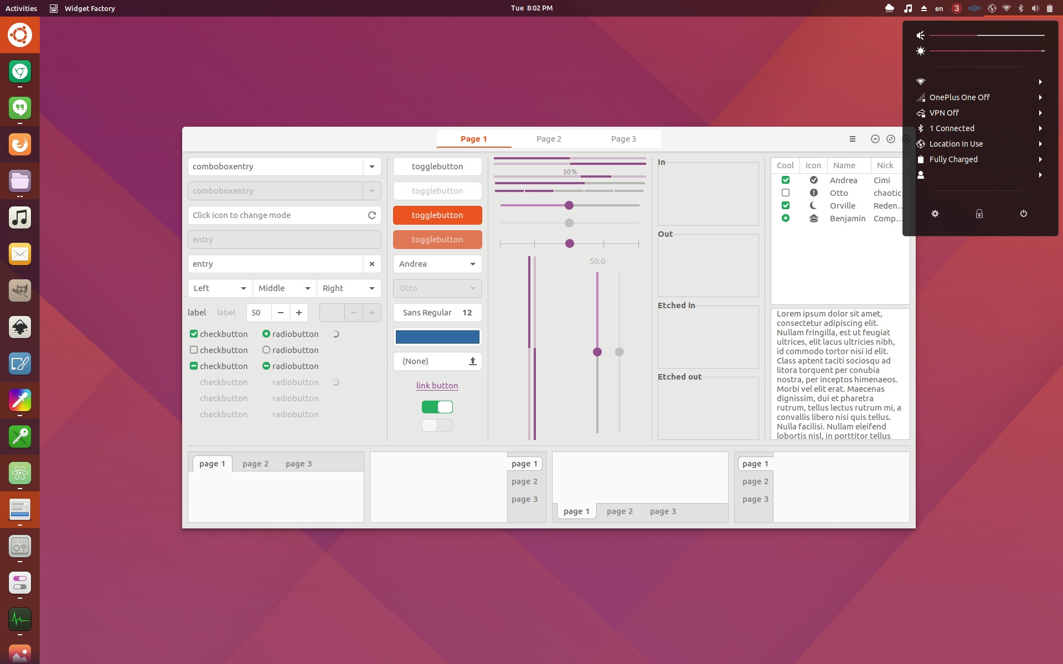Viewport: 1063px width, 664px height.
Task: Open the Middle combo dropdown
Action: tap(285, 288)
